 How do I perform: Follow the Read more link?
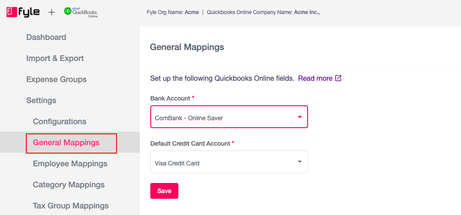click(315, 79)
